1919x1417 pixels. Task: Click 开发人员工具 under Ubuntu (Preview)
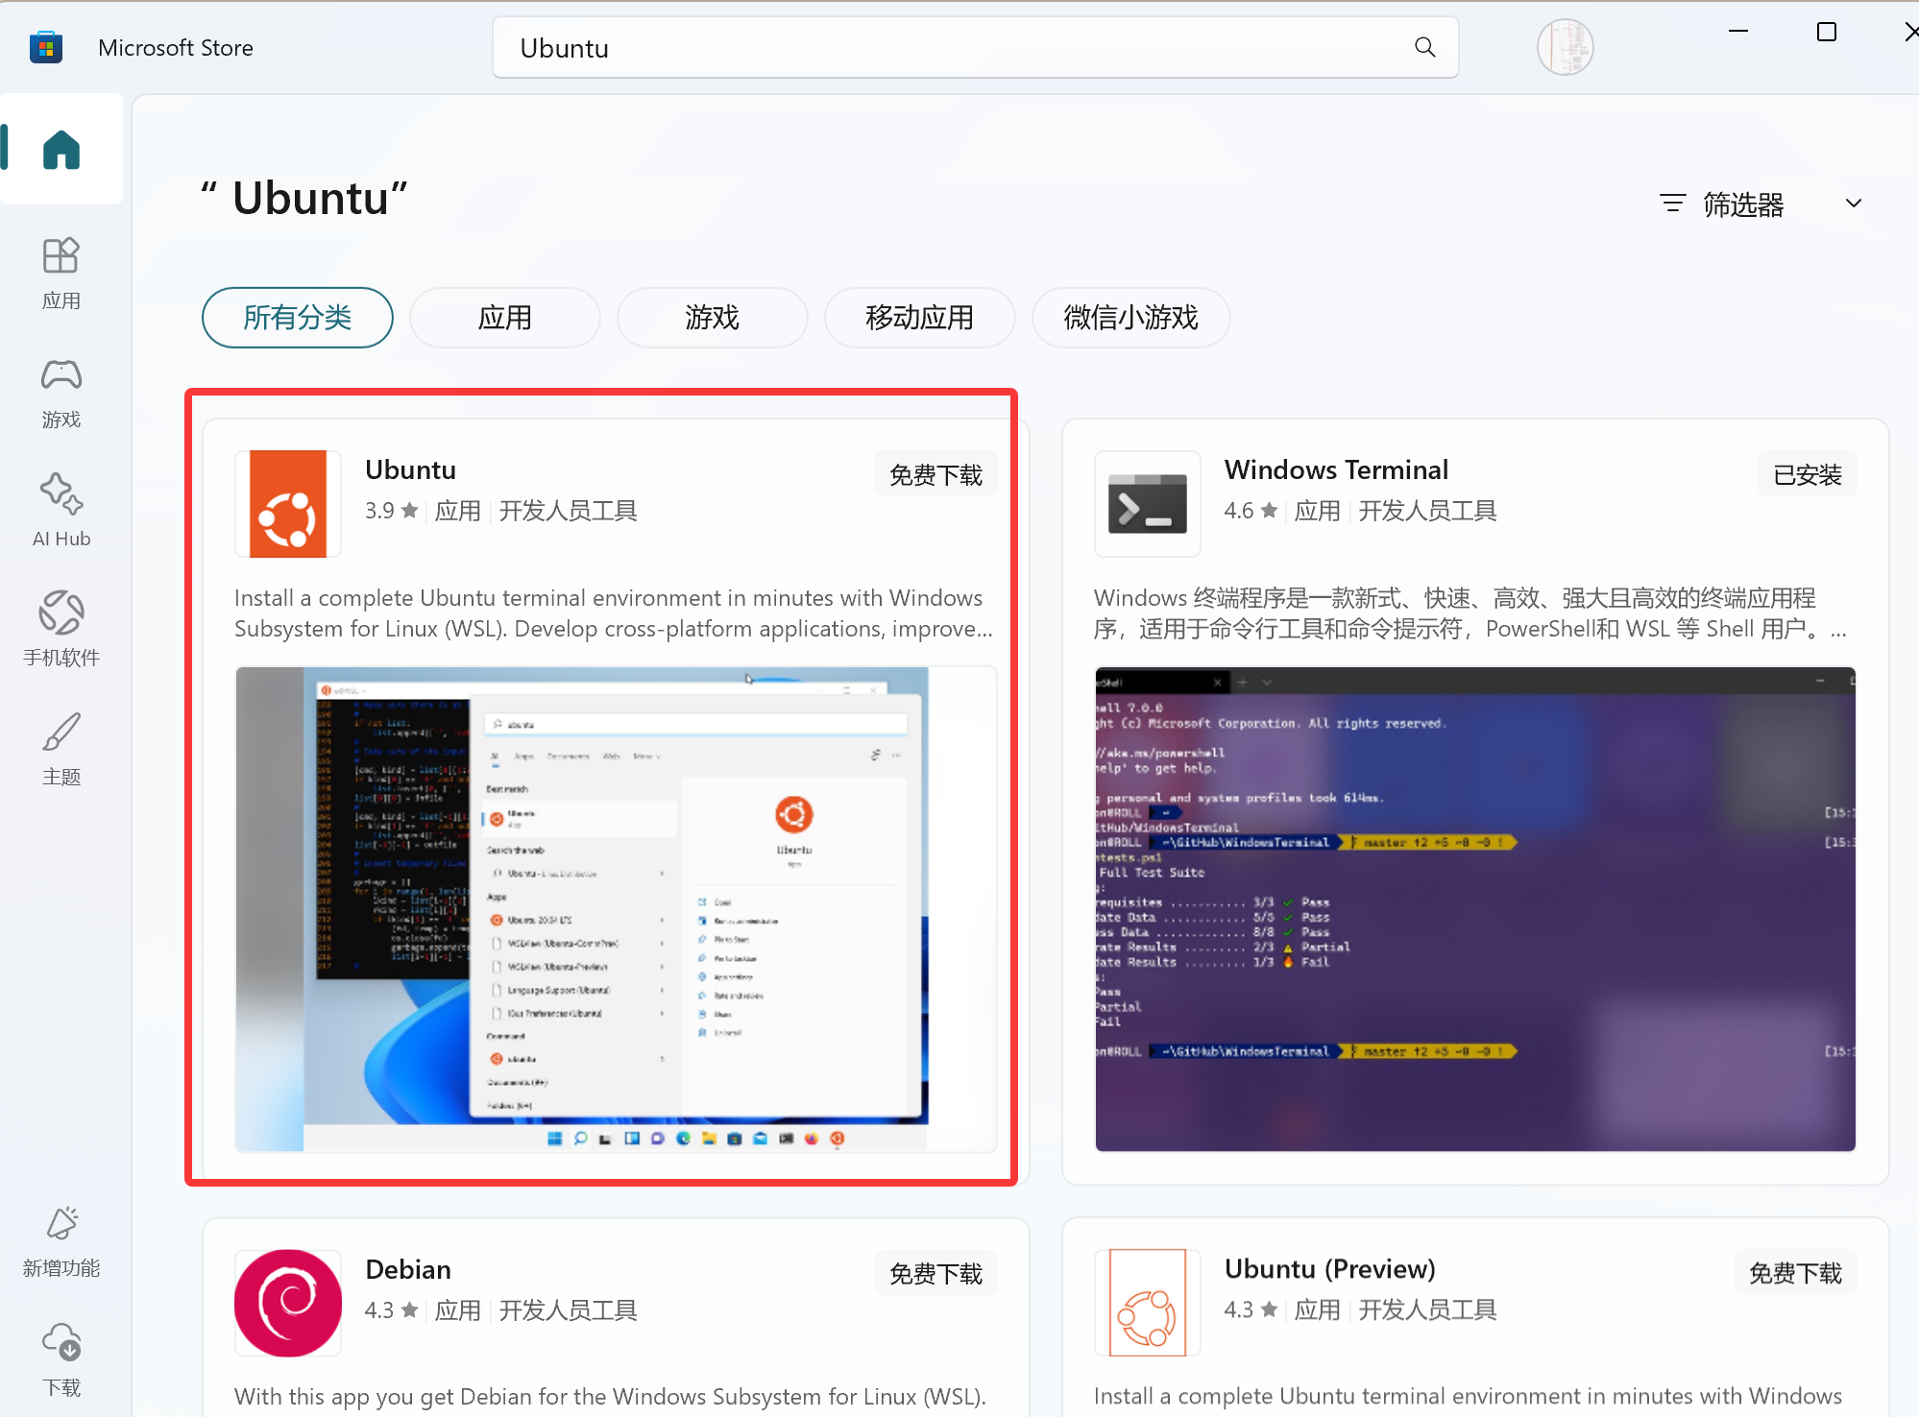pyautogui.click(x=1427, y=1309)
